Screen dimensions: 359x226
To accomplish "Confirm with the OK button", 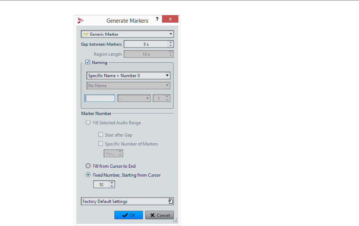I will point(129,215).
